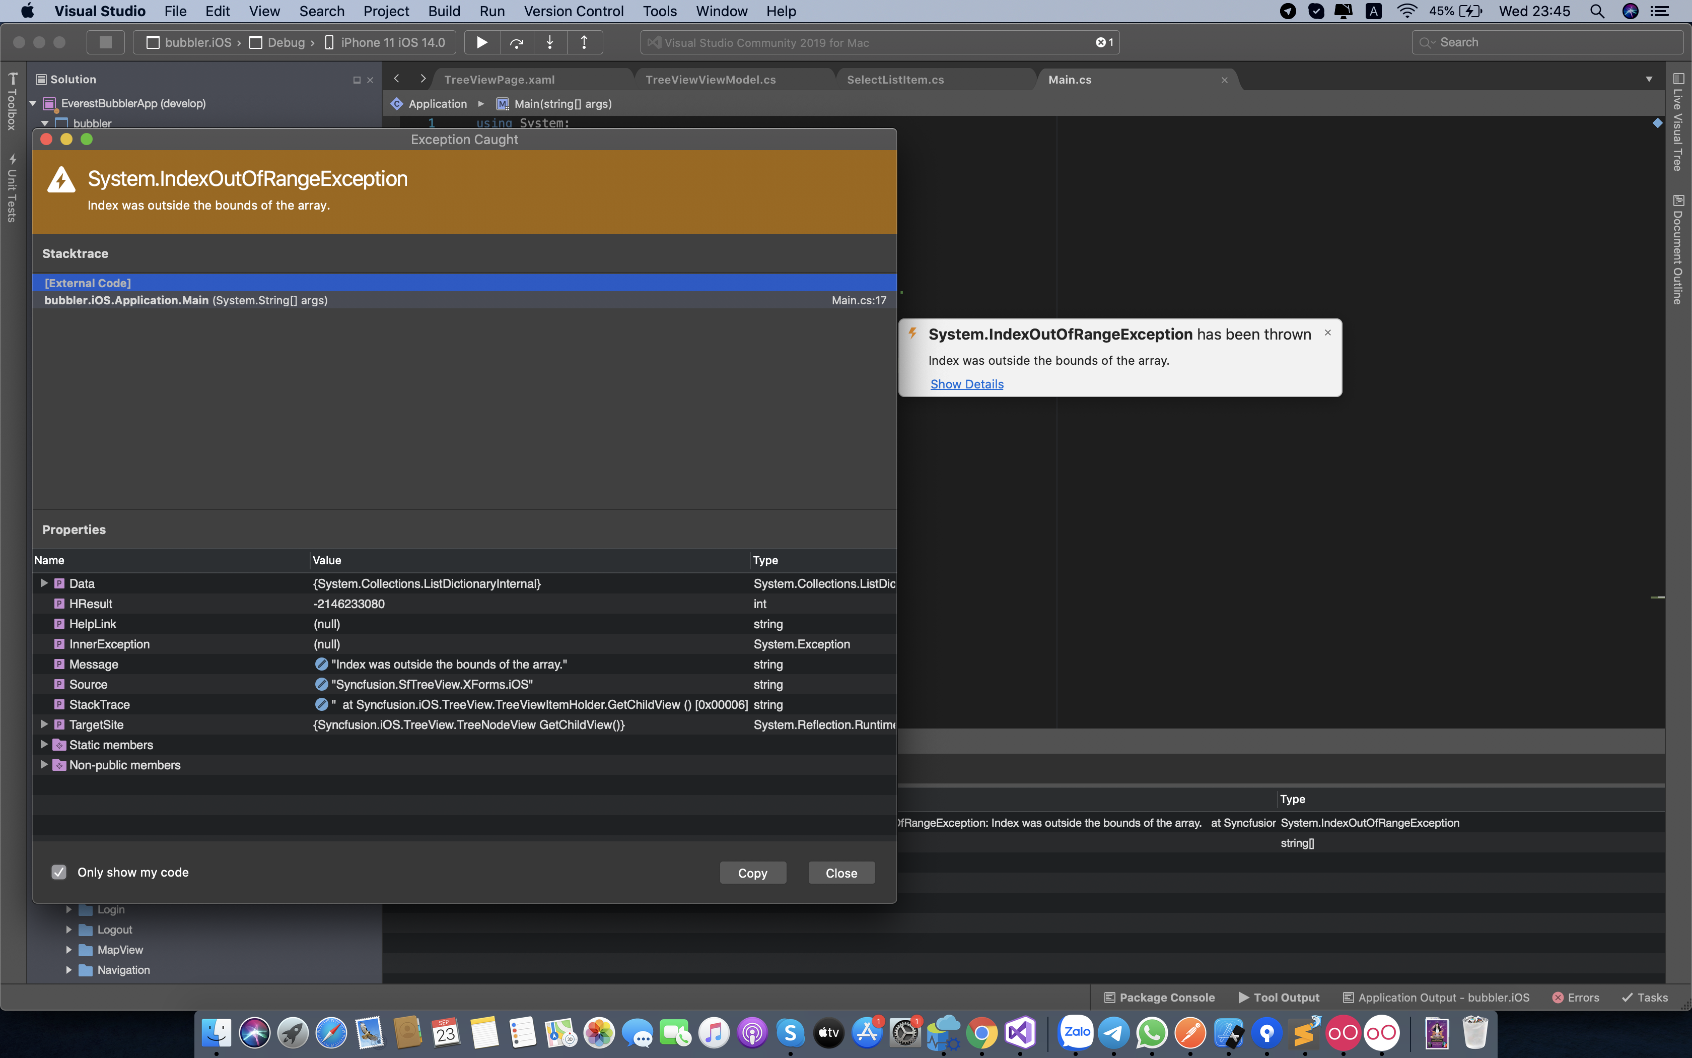Edit the Message property value pencil icon
Image resolution: width=1692 pixels, height=1058 pixels.
coord(322,664)
